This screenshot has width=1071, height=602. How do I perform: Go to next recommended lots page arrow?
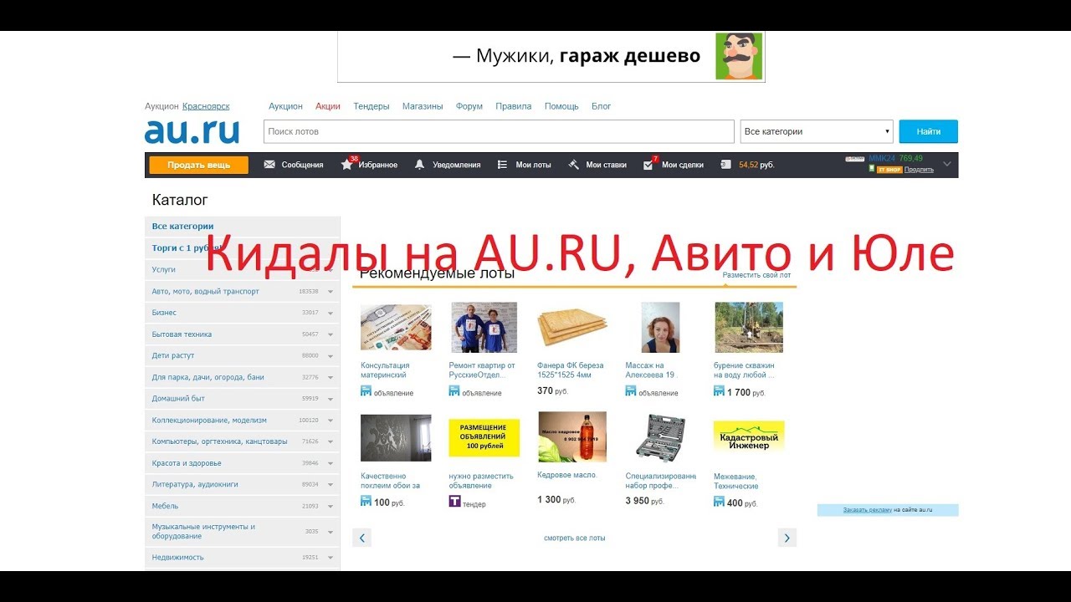pos(787,538)
